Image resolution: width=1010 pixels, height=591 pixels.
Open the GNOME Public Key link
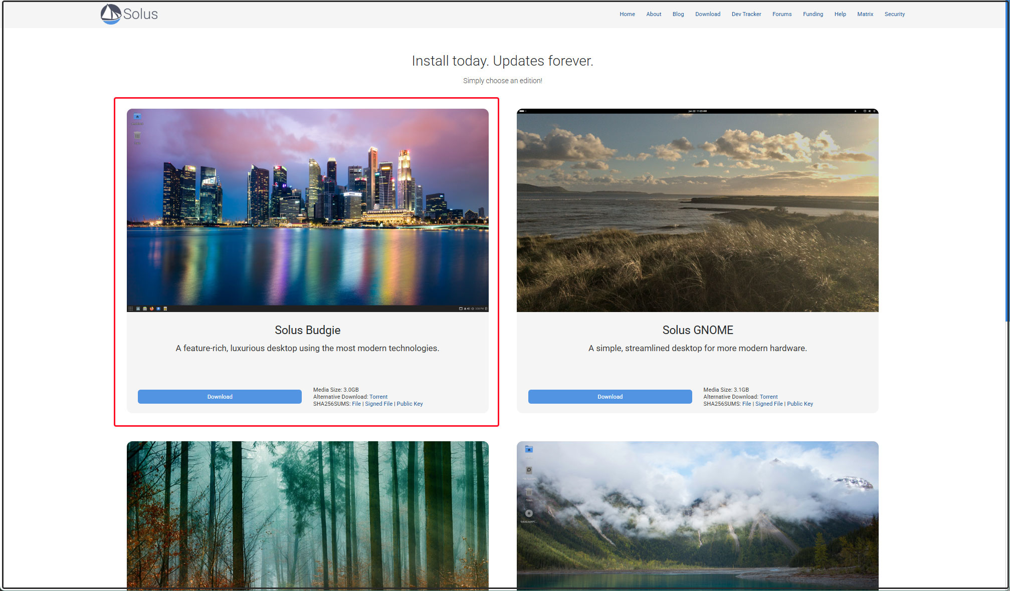[x=799, y=404]
